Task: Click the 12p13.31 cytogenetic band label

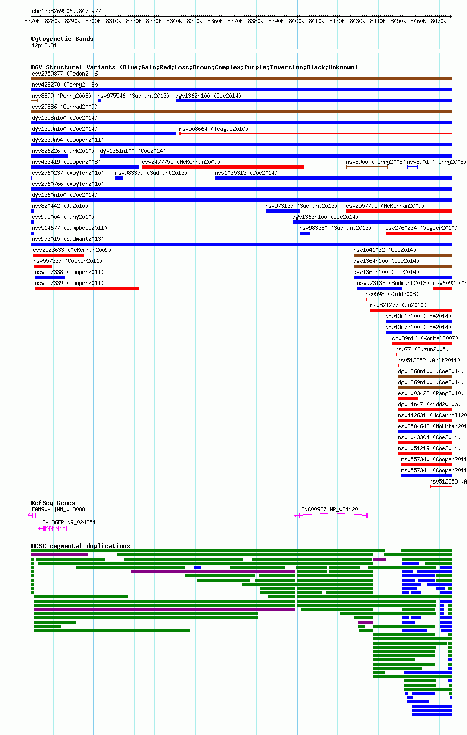Action: click(x=44, y=46)
